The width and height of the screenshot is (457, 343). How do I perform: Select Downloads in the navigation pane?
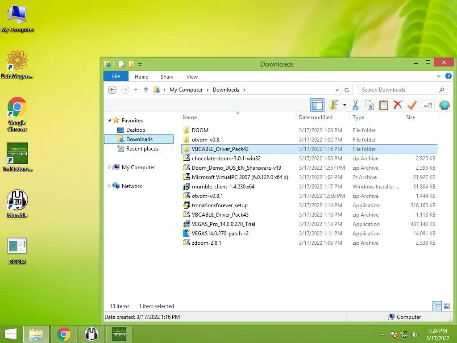point(139,139)
